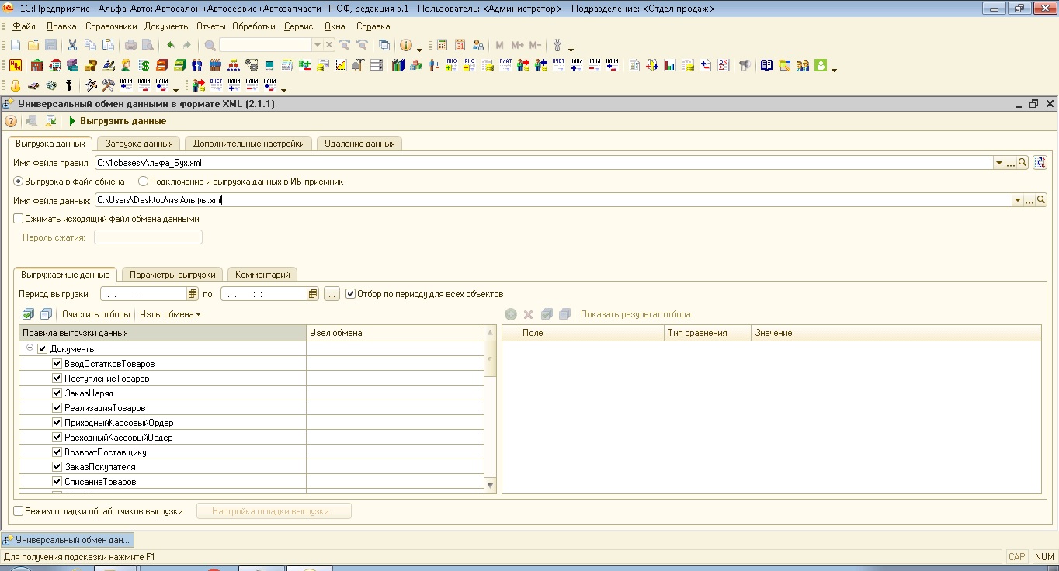Click the wrench settings icon

tap(557, 45)
